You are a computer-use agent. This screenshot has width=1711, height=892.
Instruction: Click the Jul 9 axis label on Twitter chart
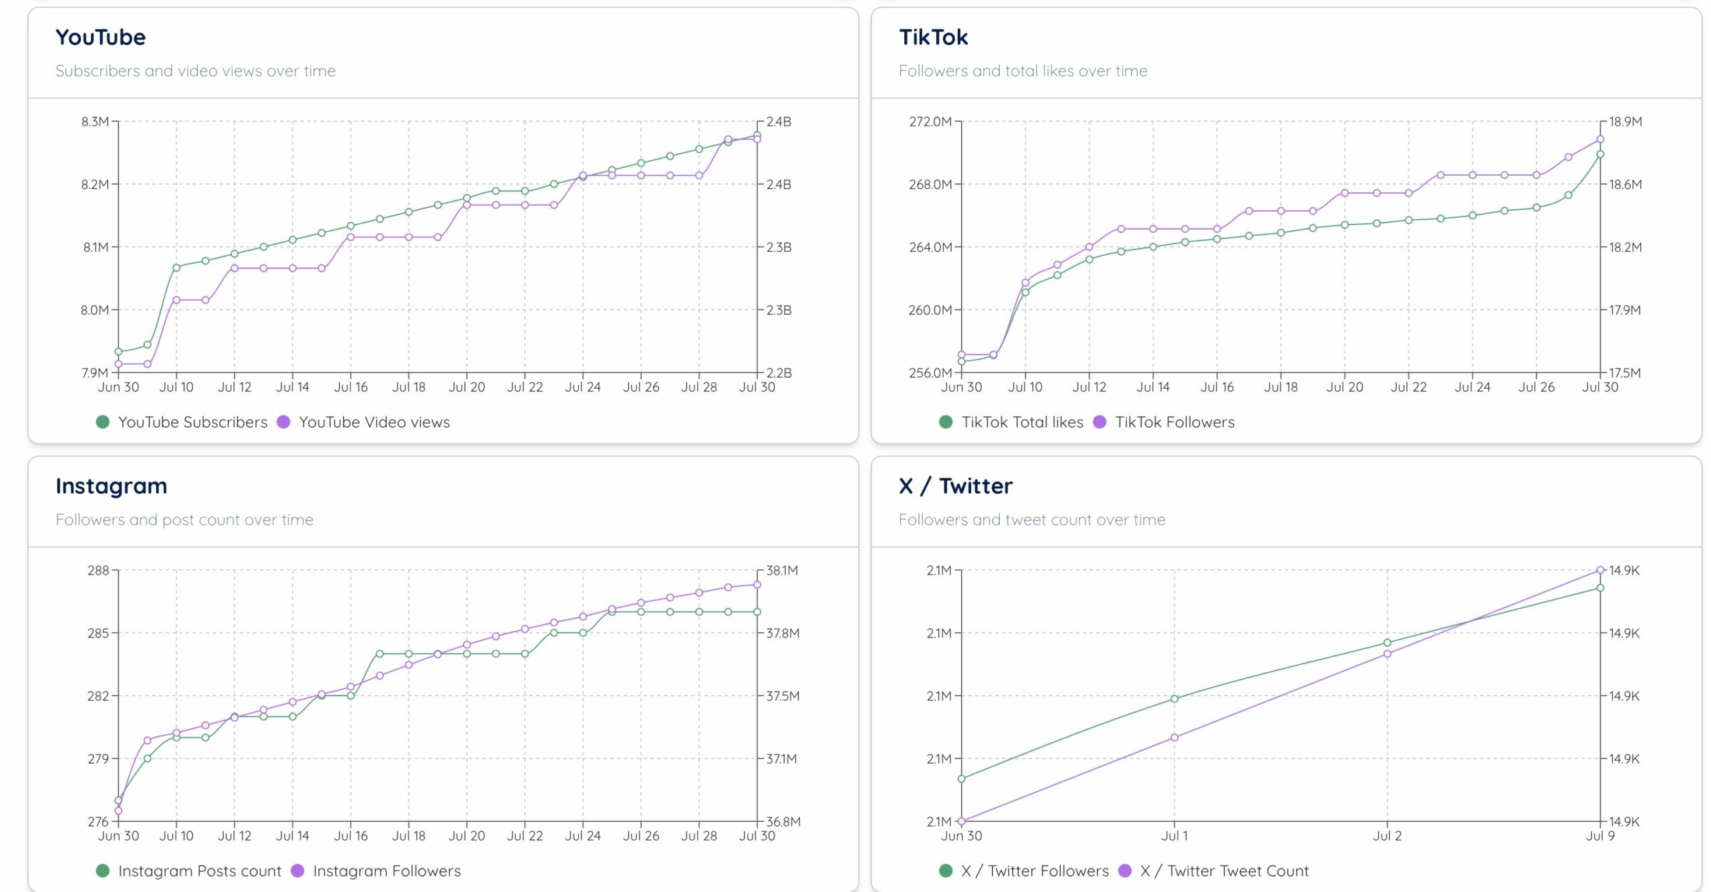[1600, 835]
